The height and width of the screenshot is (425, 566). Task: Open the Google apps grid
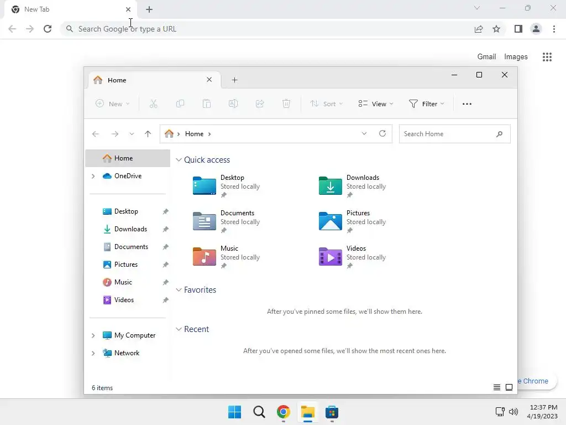coord(547,57)
